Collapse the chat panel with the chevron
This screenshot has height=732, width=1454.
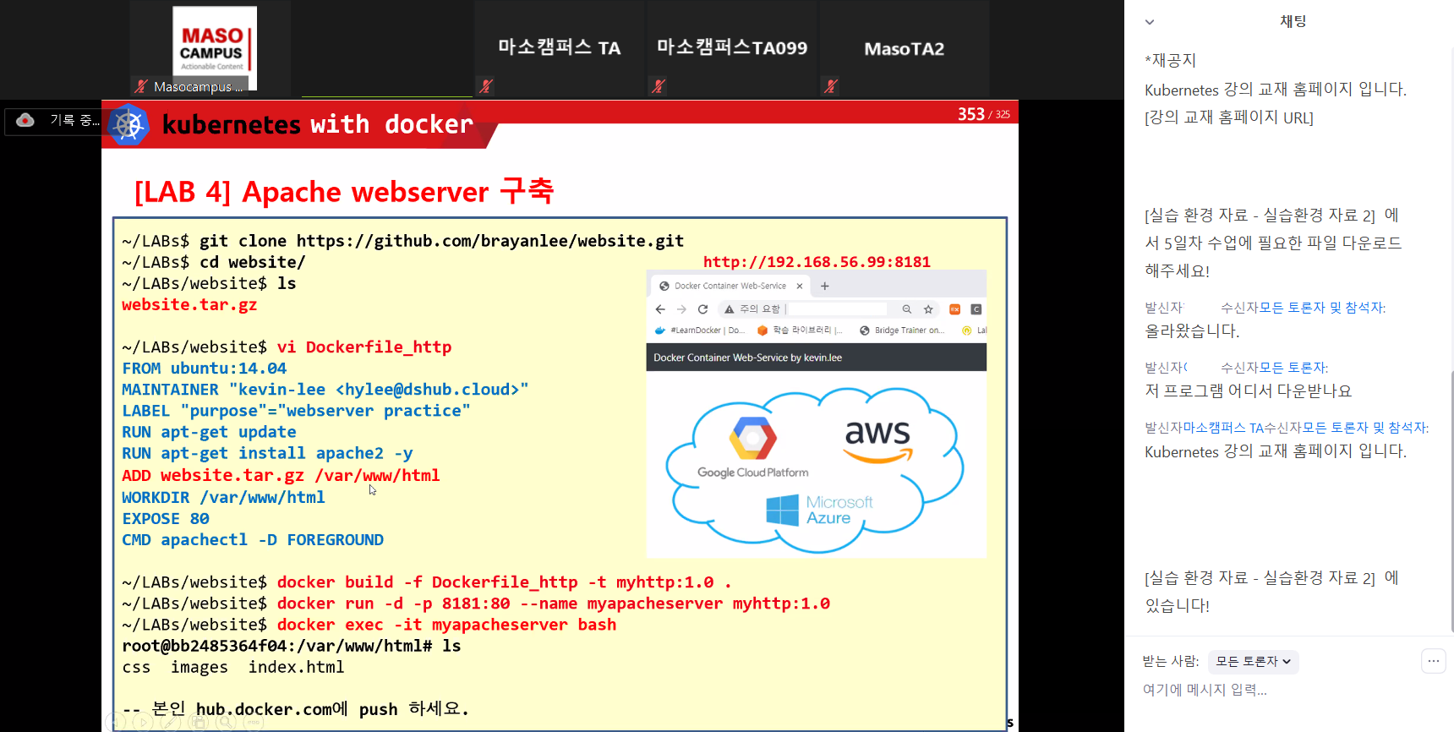tap(1150, 22)
